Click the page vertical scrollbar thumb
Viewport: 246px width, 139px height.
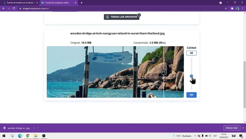pos(245,84)
